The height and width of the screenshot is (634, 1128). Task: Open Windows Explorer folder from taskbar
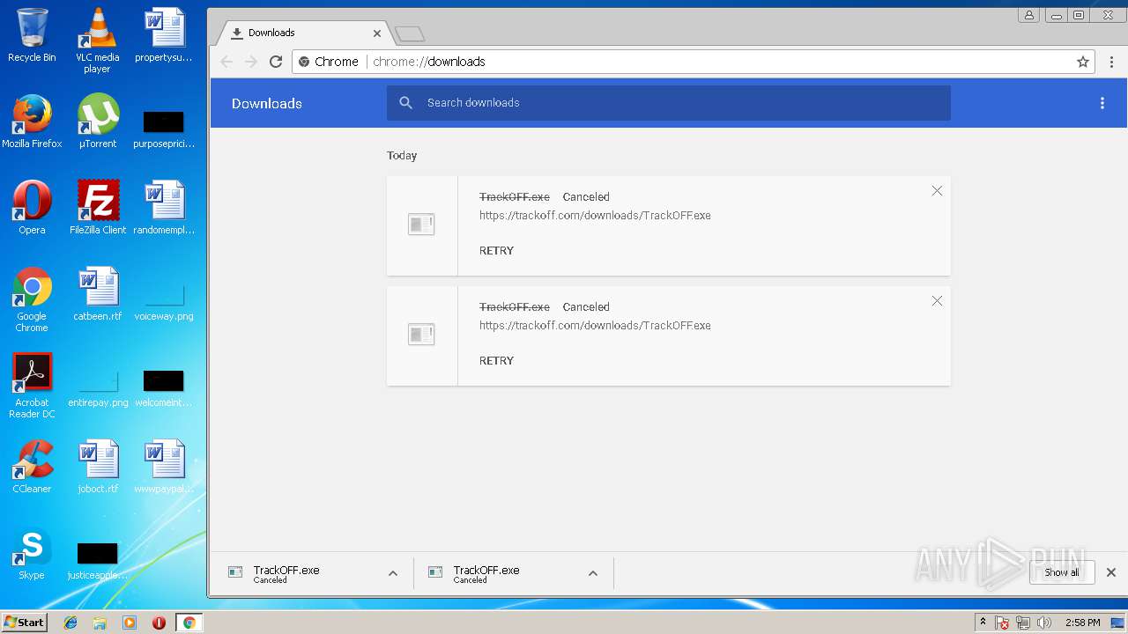pos(100,623)
